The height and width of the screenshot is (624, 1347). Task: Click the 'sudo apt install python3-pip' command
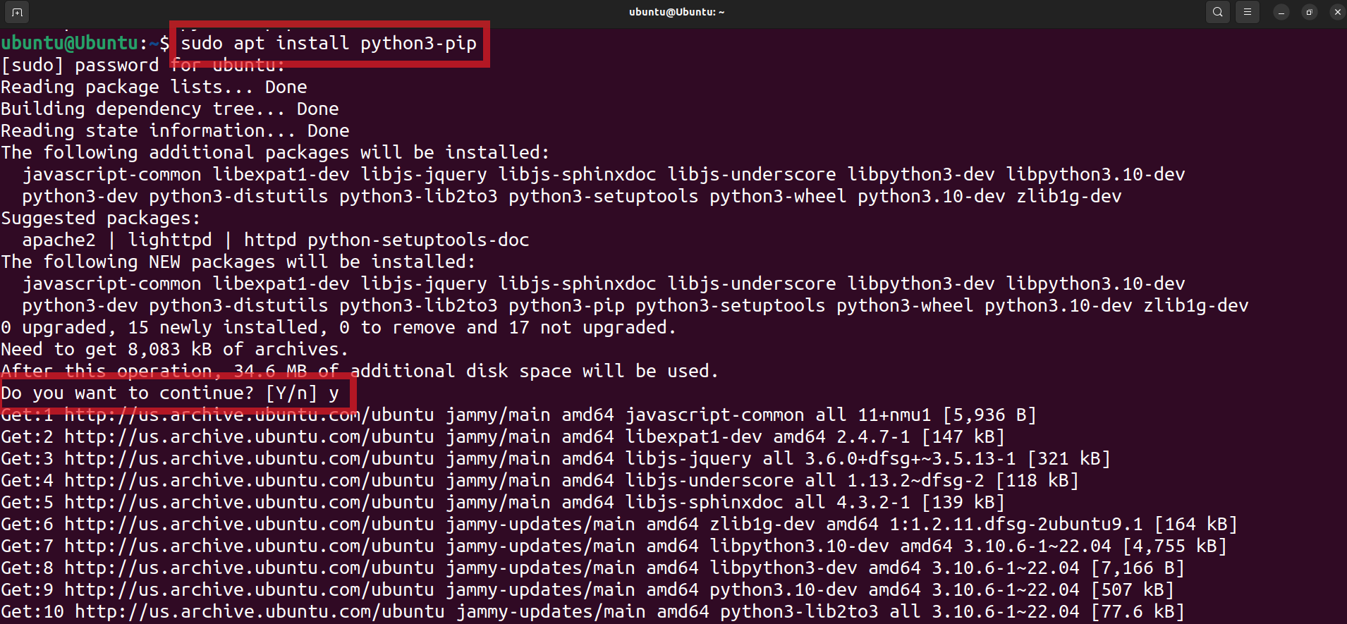tap(329, 43)
